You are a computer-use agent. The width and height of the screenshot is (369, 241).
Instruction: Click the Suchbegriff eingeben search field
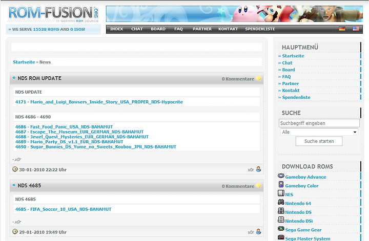(x=319, y=123)
